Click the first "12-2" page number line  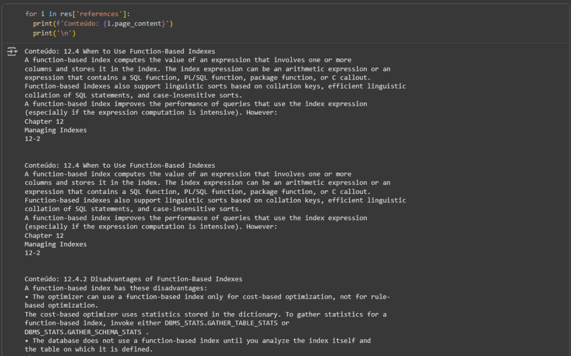click(32, 139)
